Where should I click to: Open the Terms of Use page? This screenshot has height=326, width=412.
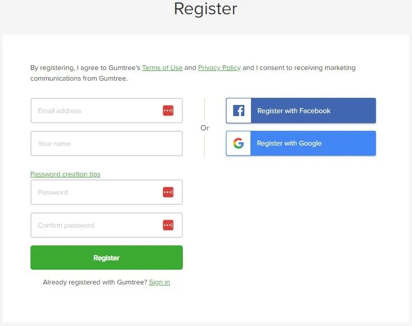[162, 67]
